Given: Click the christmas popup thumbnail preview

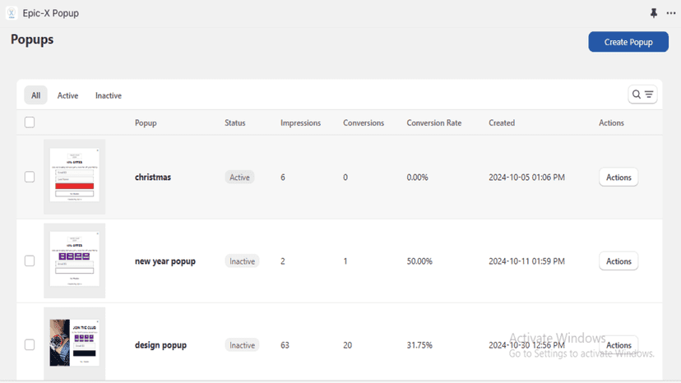Looking at the screenshot, I should tap(74, 177).
